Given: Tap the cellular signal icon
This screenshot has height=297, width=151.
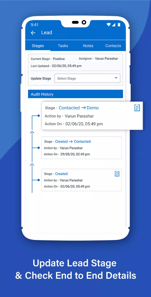Looking at the screenshot, I should 114,25.
